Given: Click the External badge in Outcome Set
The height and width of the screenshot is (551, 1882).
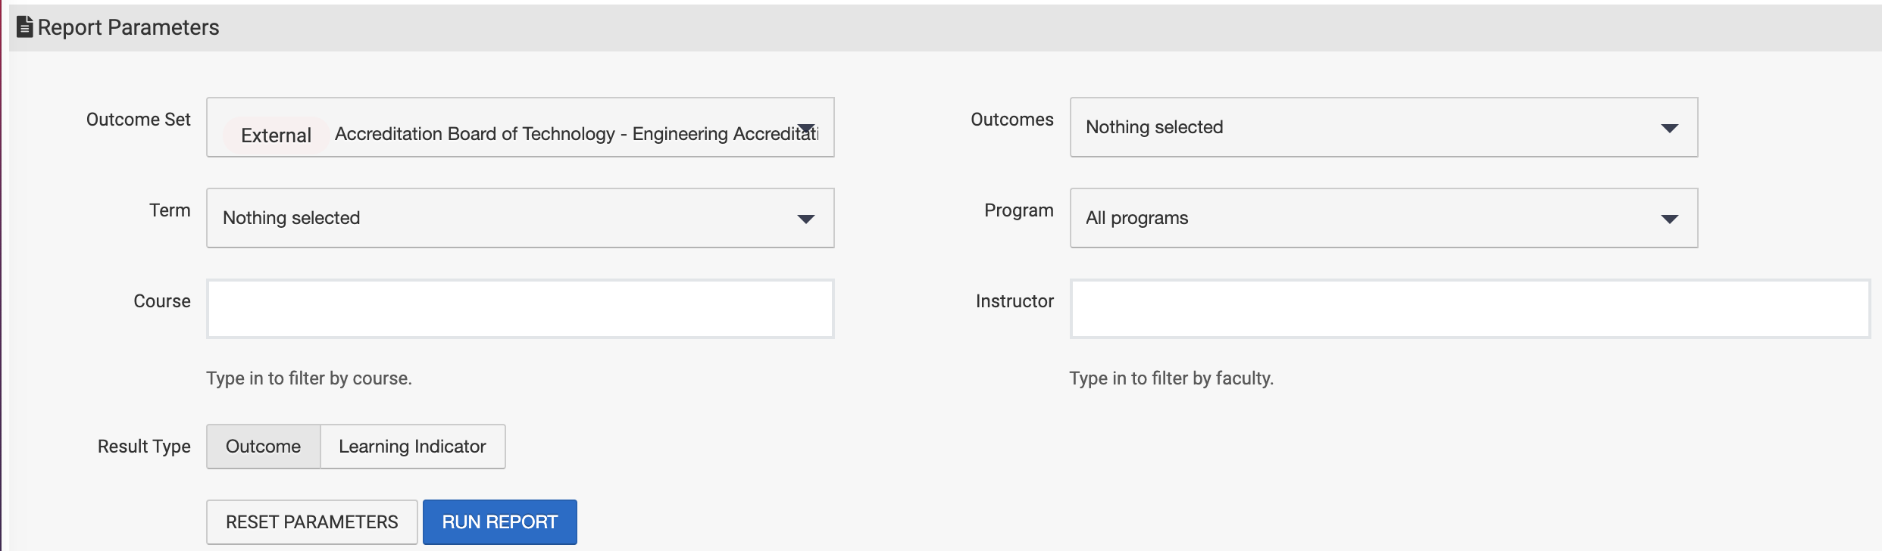Looking at the screenshot, I should [276, 135].
